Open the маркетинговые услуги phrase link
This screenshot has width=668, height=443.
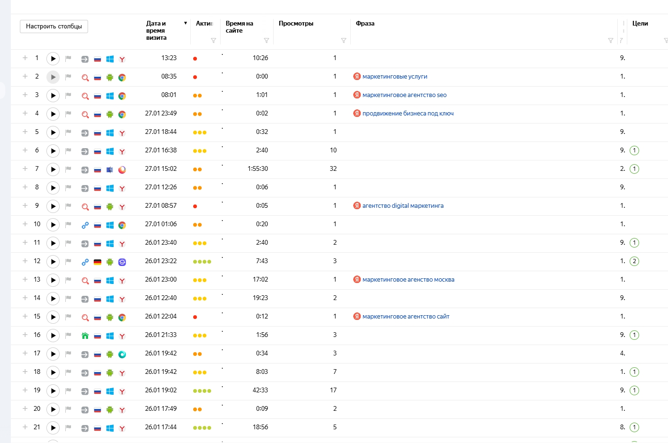(394, 77)
